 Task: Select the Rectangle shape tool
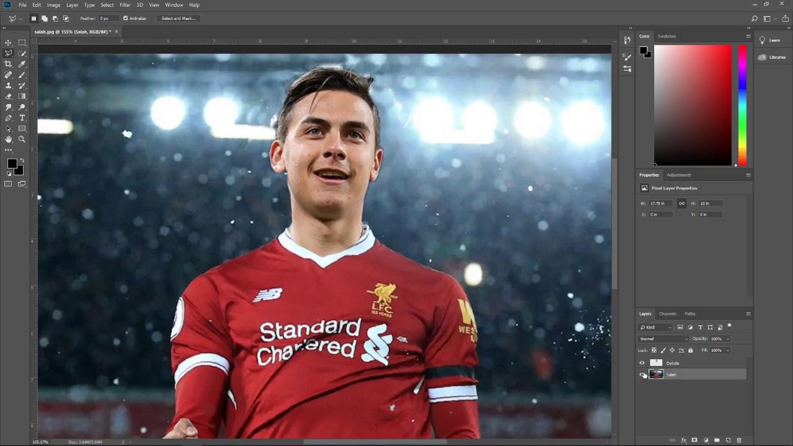pos(22,129)
